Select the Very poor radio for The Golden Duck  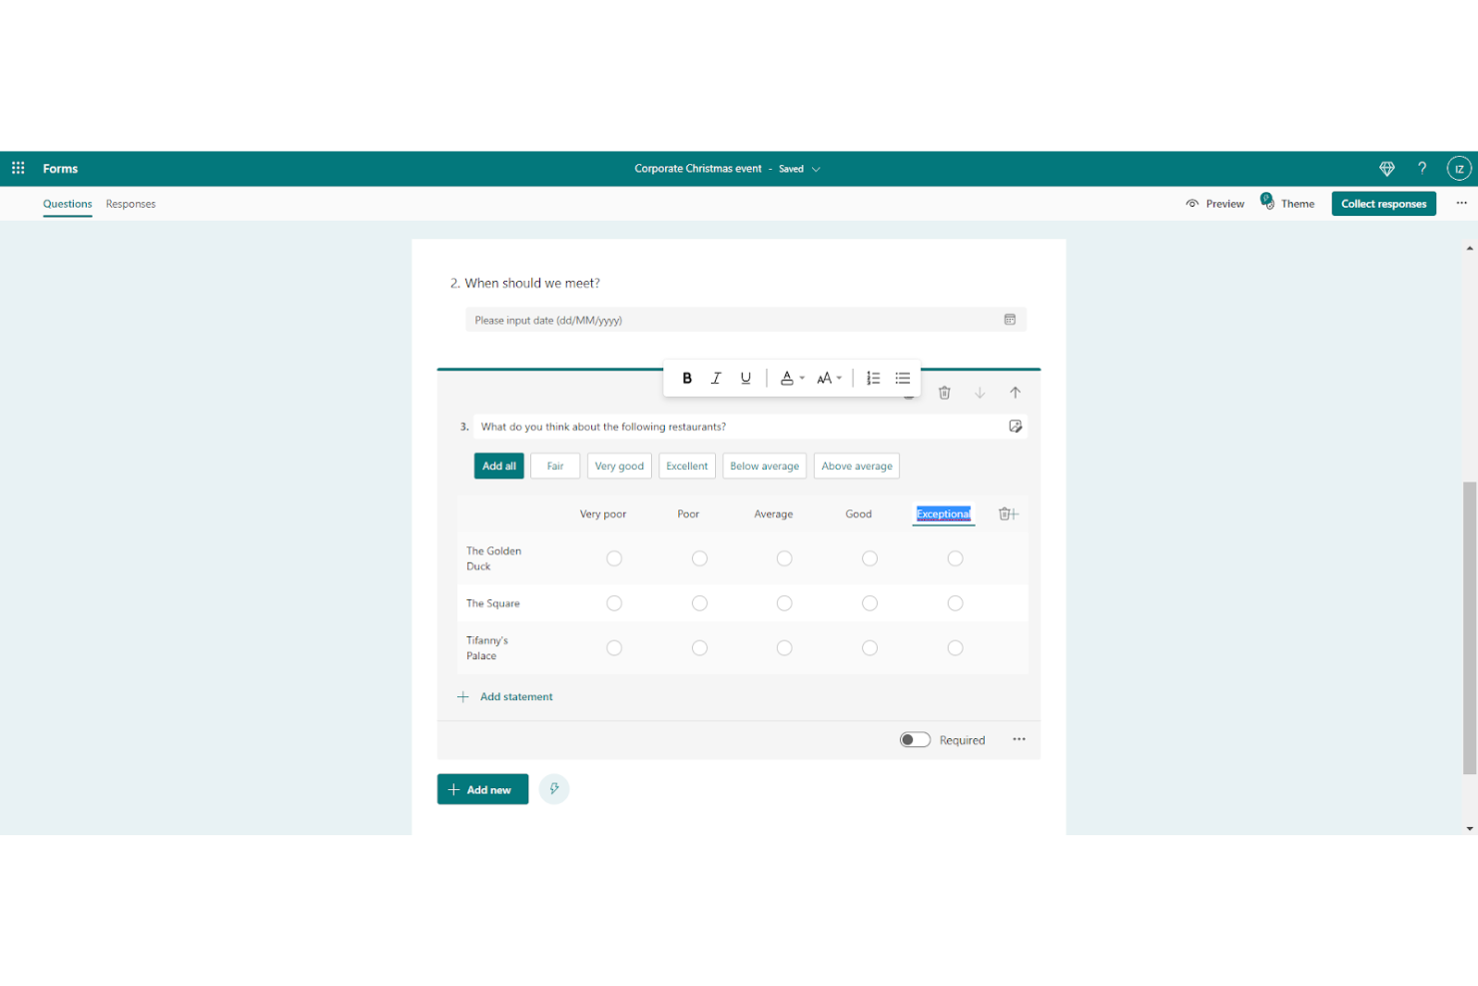tap(613, 558)
